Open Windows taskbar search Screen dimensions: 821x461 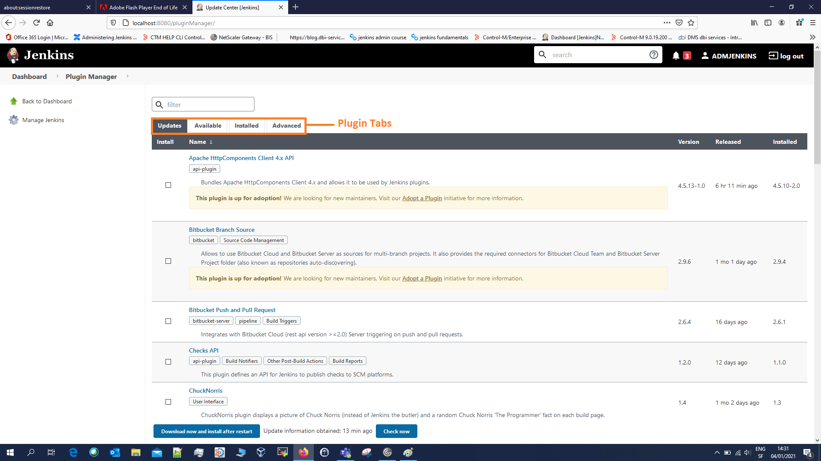(x=31, y=452)
